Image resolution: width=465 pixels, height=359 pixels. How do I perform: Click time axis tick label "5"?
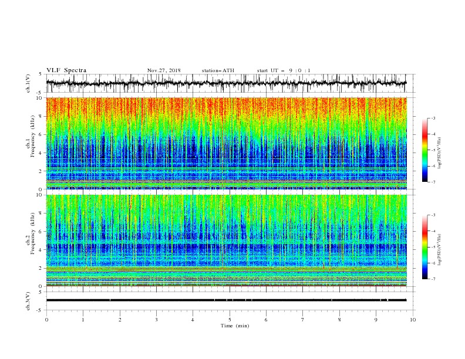click(x=230, y=320)
